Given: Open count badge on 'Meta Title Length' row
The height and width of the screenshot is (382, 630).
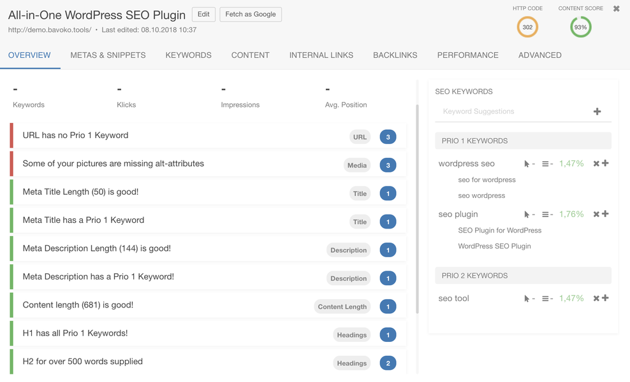Looking at the screenshot, I should click(x=388, y=194).
